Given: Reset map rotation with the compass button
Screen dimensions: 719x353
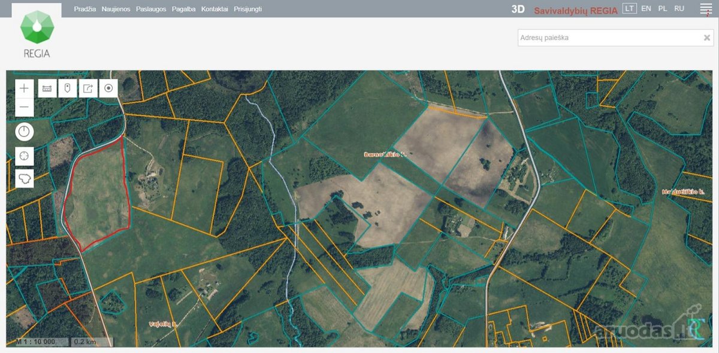Looking at the screenshot, I should pyautogui.click(x=24, y=132).
